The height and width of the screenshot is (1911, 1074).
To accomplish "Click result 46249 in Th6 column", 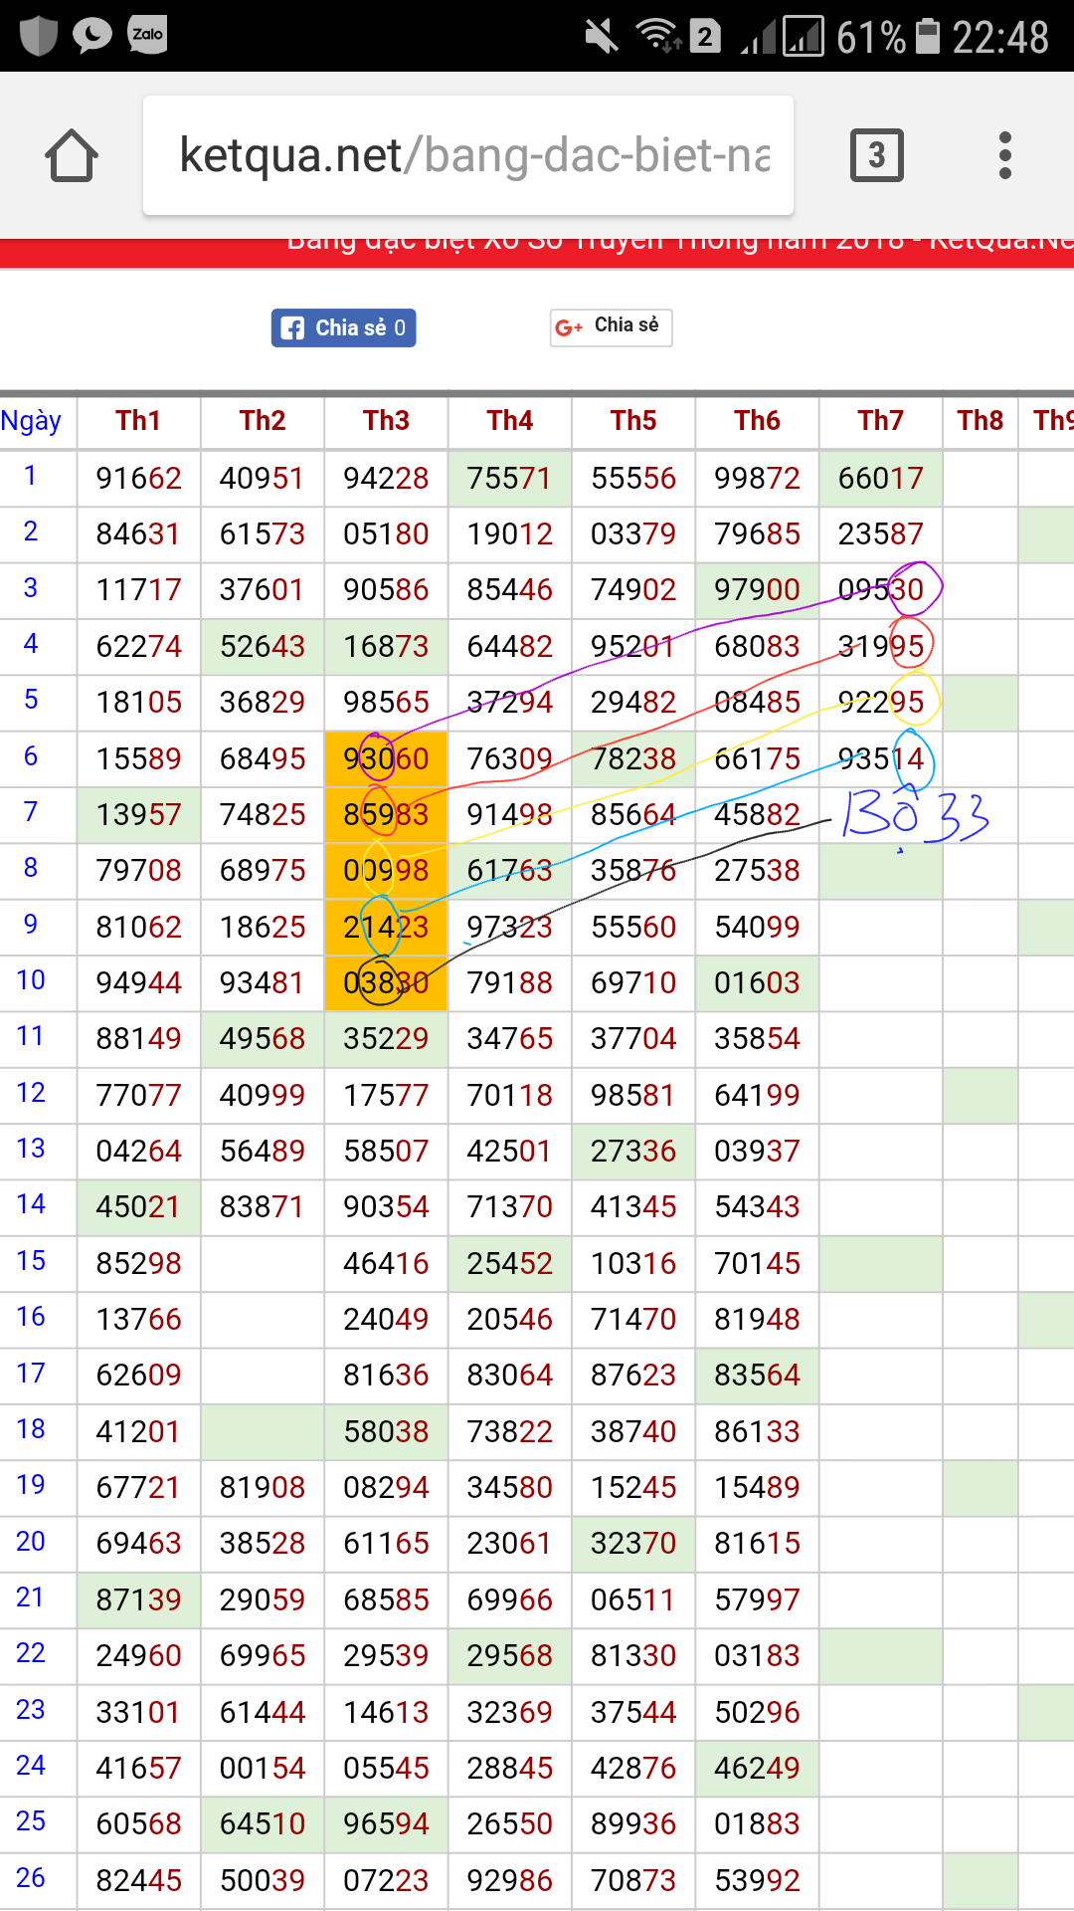I will tap(758, 1769).
